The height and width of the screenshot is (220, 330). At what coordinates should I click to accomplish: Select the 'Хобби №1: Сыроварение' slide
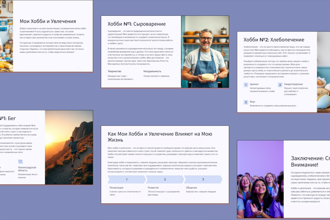coord(165,52)
